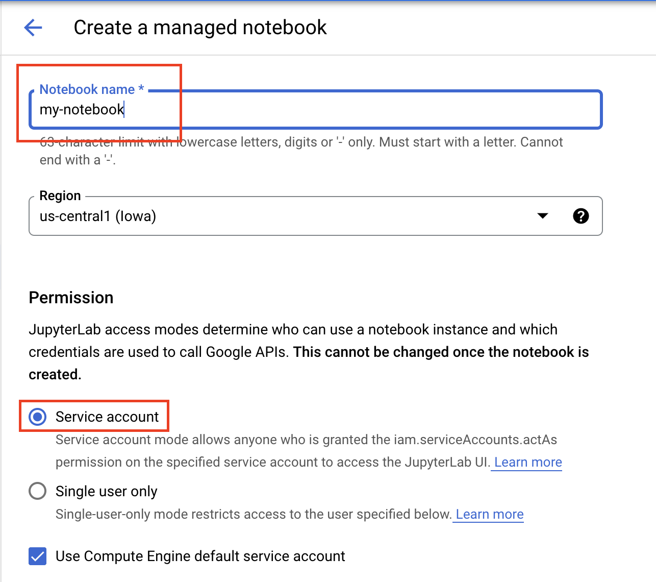Select the Service account radio button
The image size is (656, 582).
tap(37, 416)
